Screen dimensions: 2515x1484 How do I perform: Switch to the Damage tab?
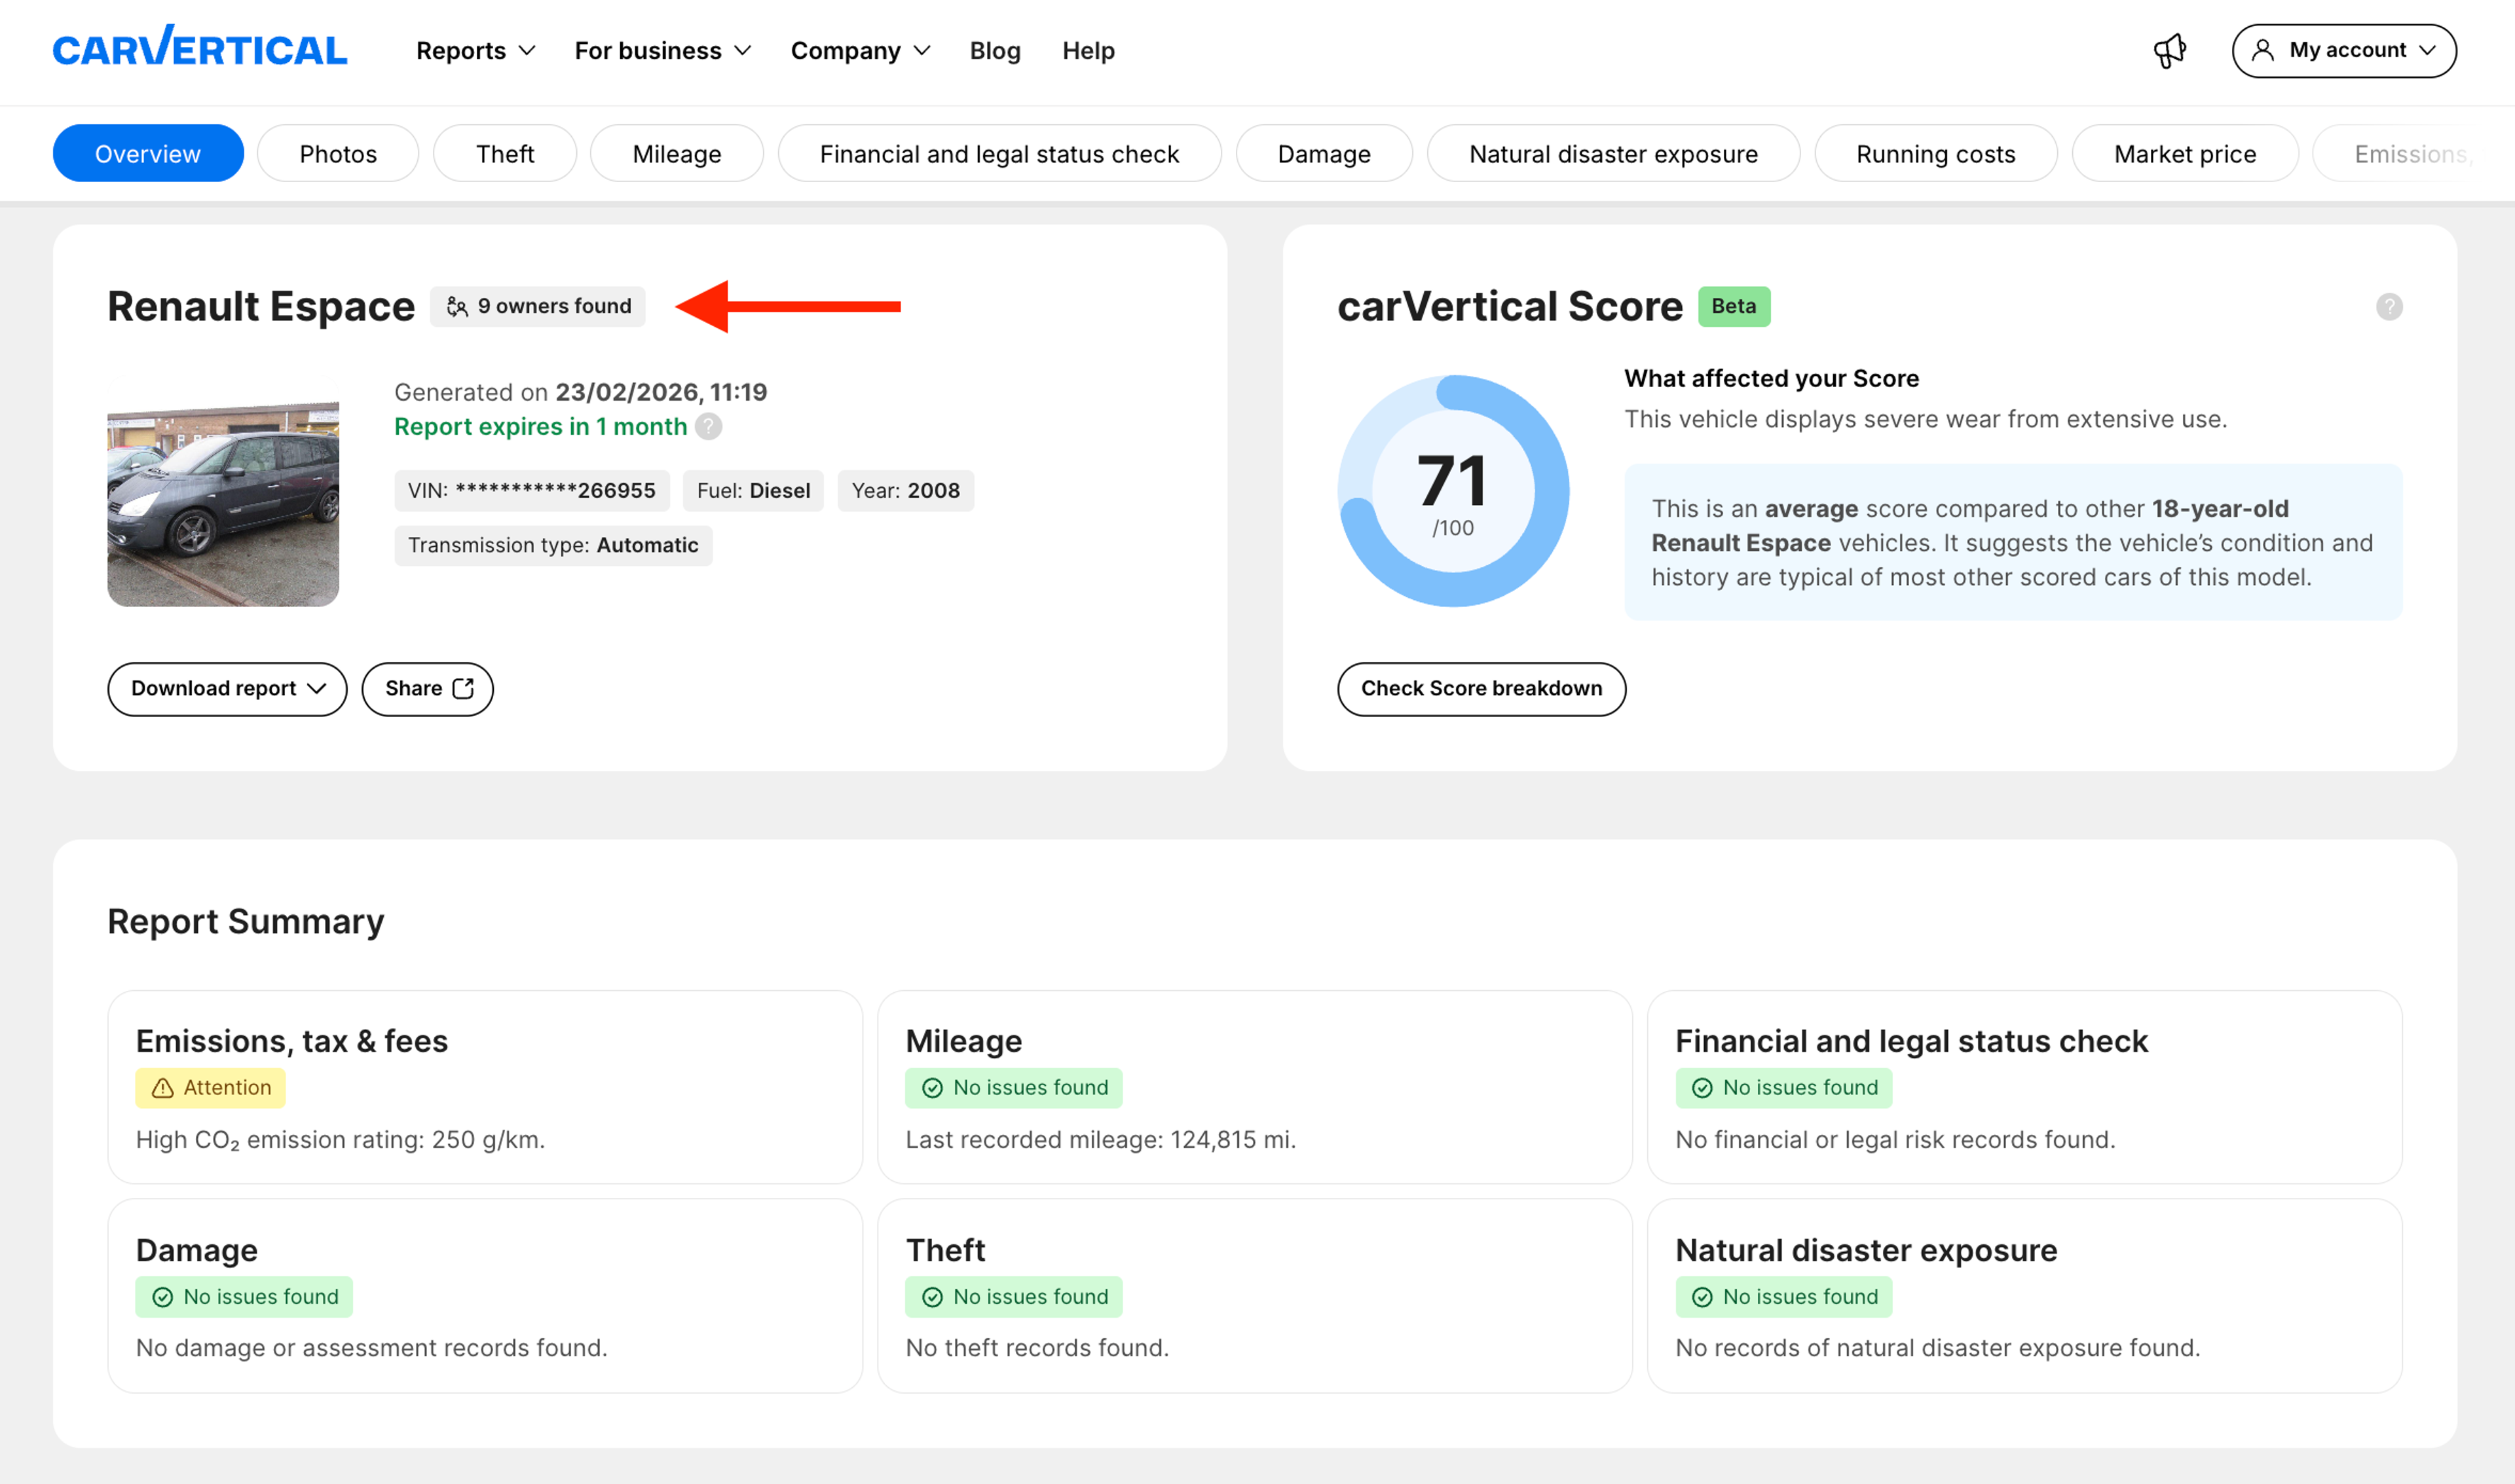coord(1324,154)
